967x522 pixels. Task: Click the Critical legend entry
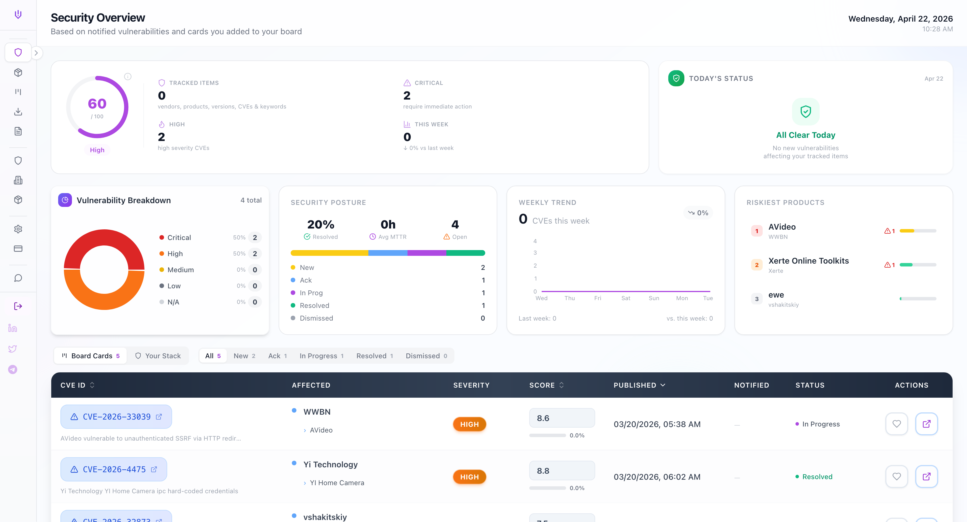[210, 237]
